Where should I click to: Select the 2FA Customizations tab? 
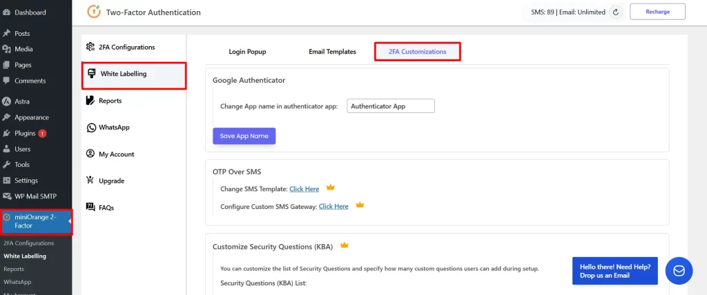point(418,52)
